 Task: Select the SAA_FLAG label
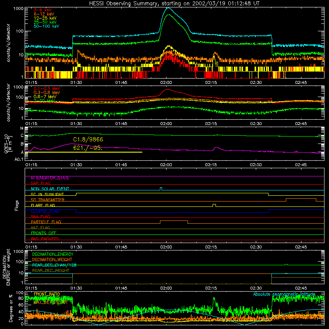[40, 216]
